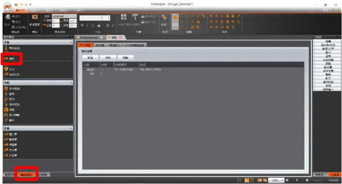Image resolution: width=342 pixels, height=184 pixels.
Task: Click the decrease font size icon
Action: click(x=113, y=25)
